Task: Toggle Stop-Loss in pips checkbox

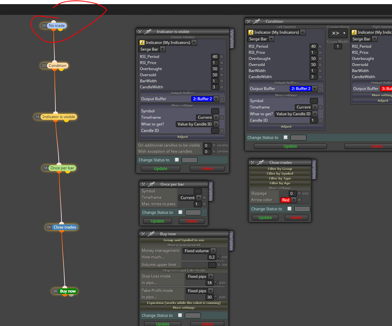Action: pyautogui.click(x=217, y=283)
